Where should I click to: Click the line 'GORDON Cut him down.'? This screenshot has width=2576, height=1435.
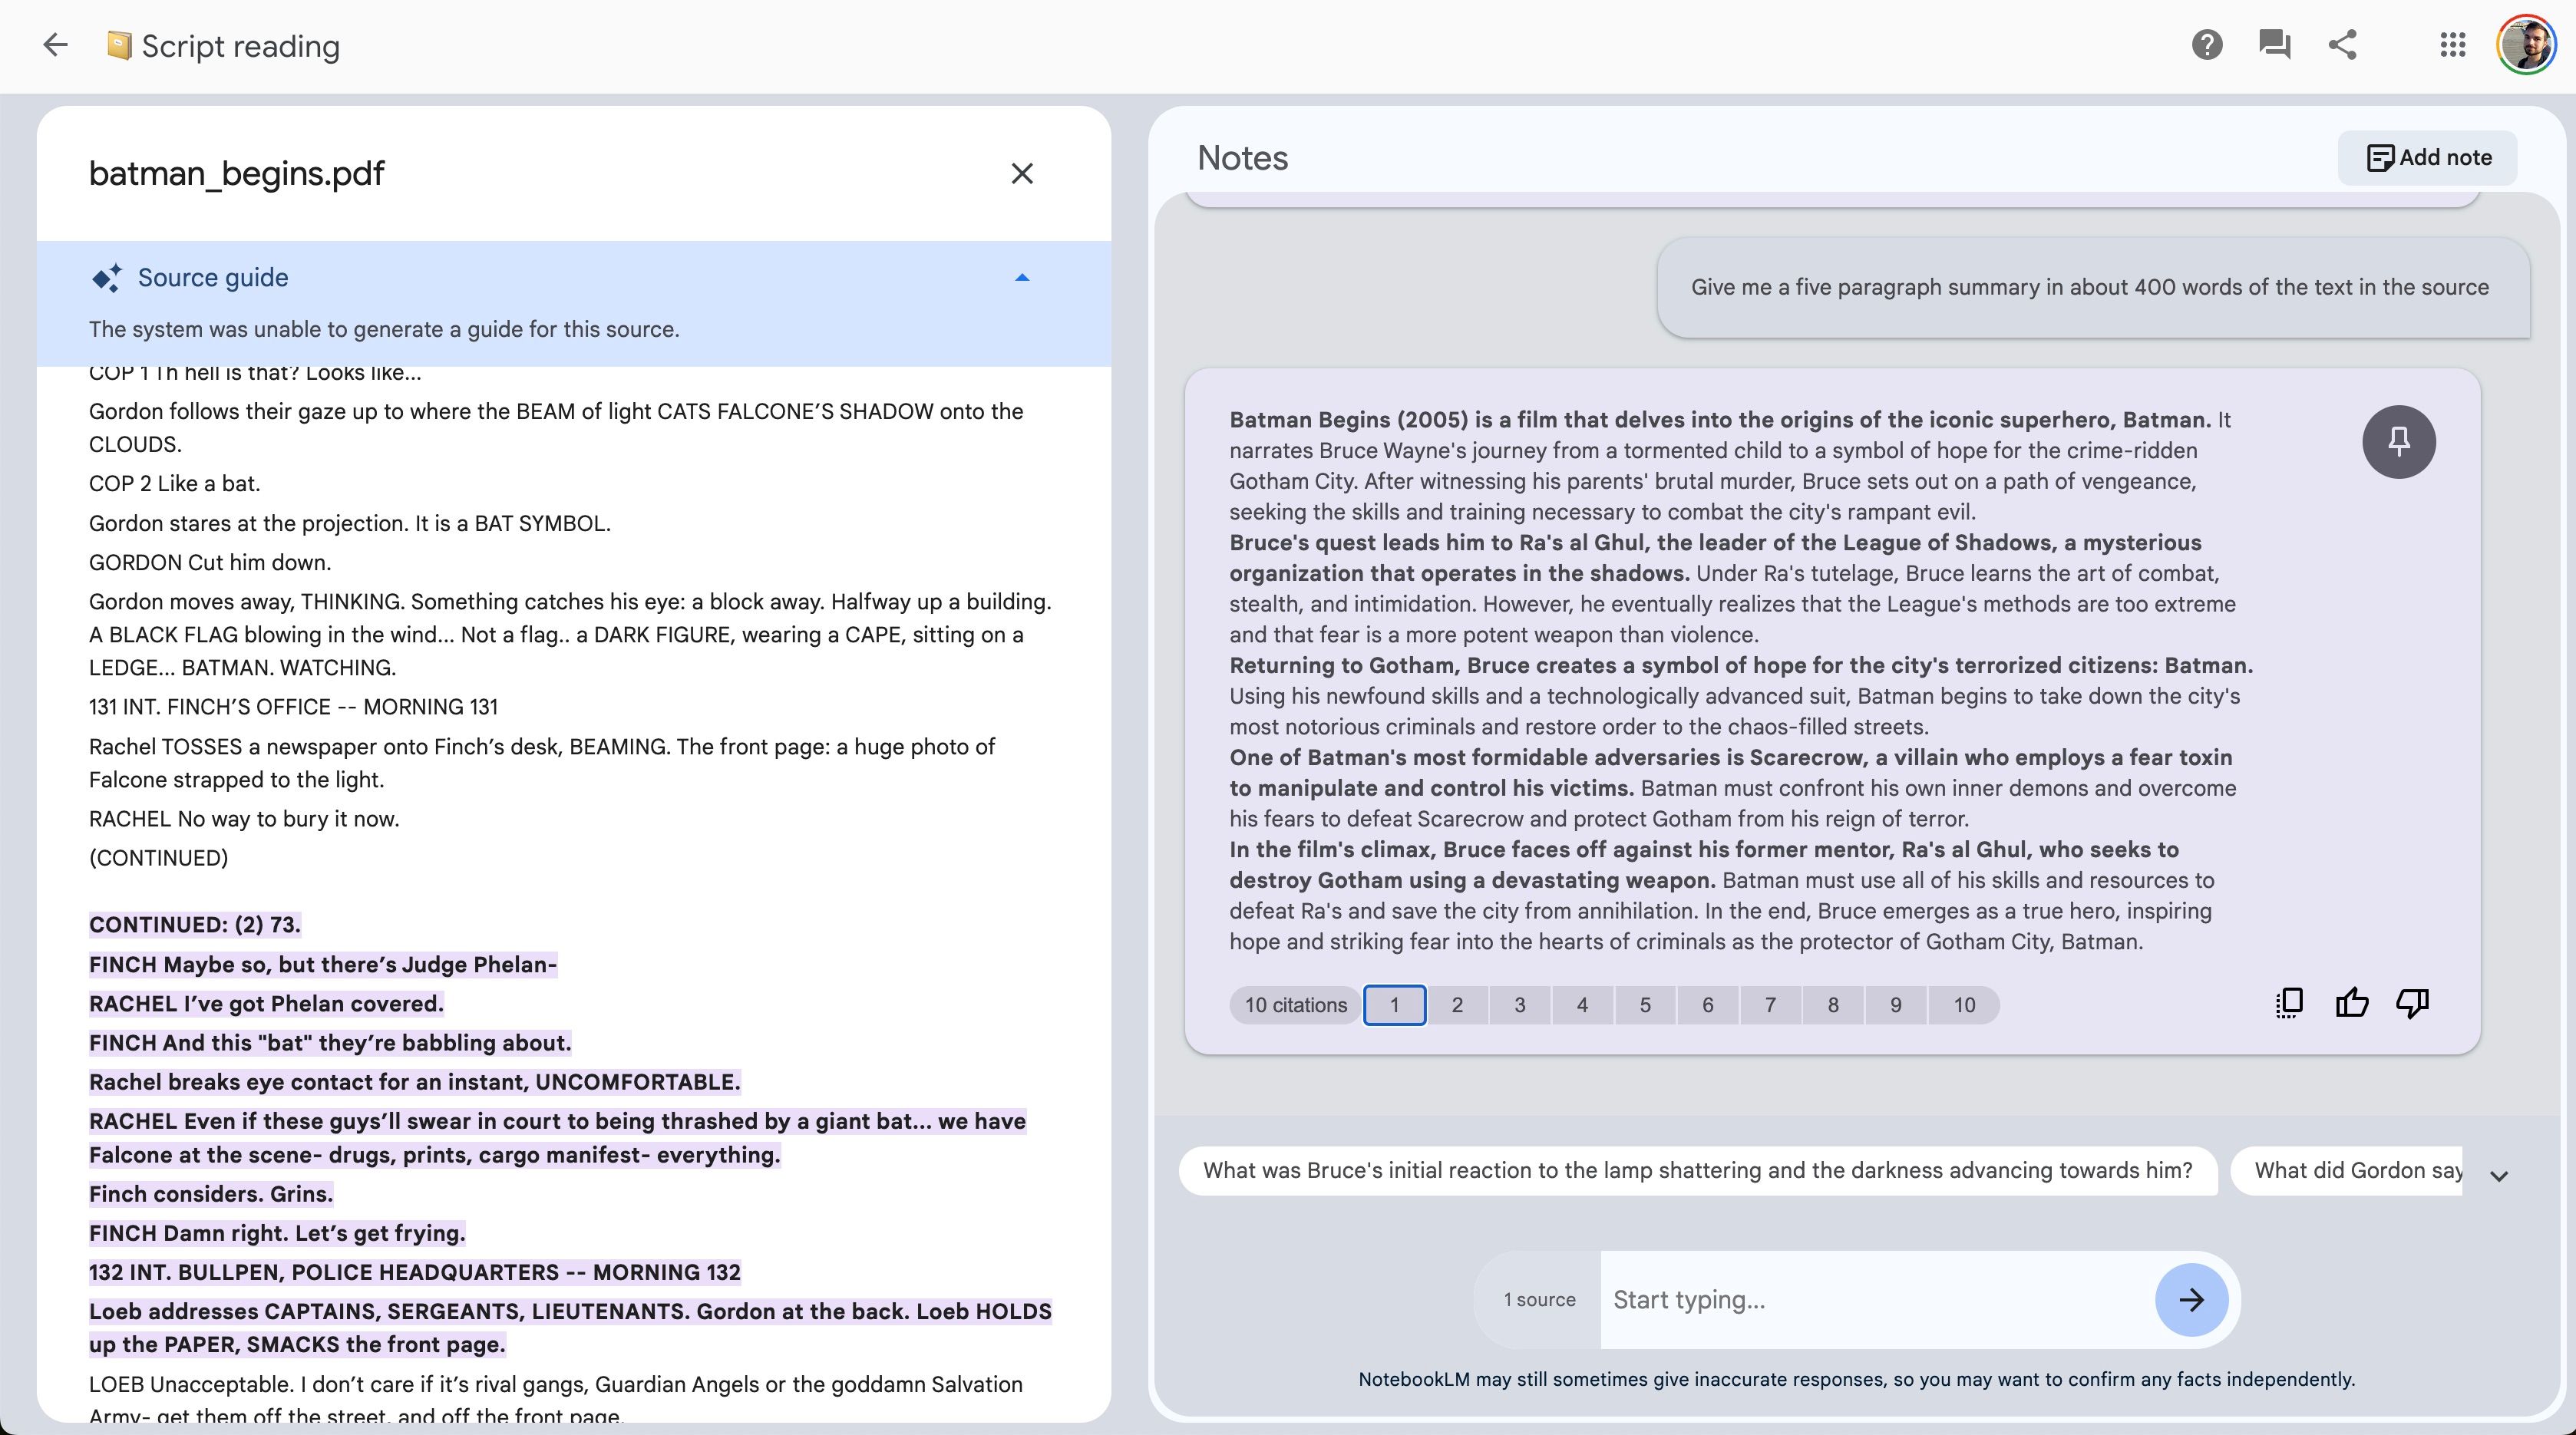(x=209, y=562)
